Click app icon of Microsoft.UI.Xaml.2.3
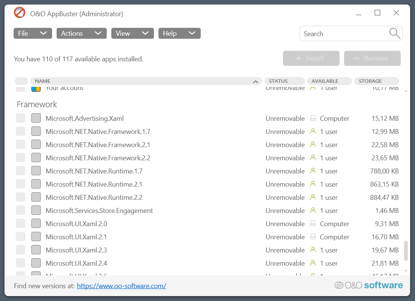 point(36,250)
